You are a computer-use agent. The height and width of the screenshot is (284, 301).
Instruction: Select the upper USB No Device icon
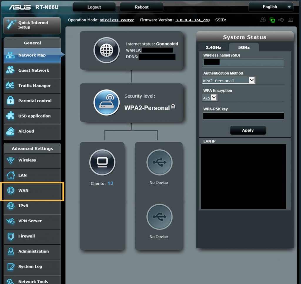pos(159,162)
